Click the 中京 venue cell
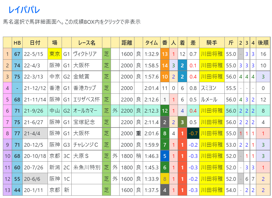The height and width of the screenshot is (198, 272). pos(55,77)
